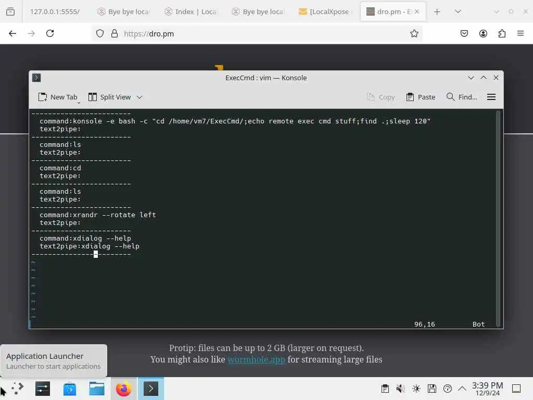Open Firefox extensions menu
Image resolution: width=533 pixels, height=400 pixels.
(502, 33)
